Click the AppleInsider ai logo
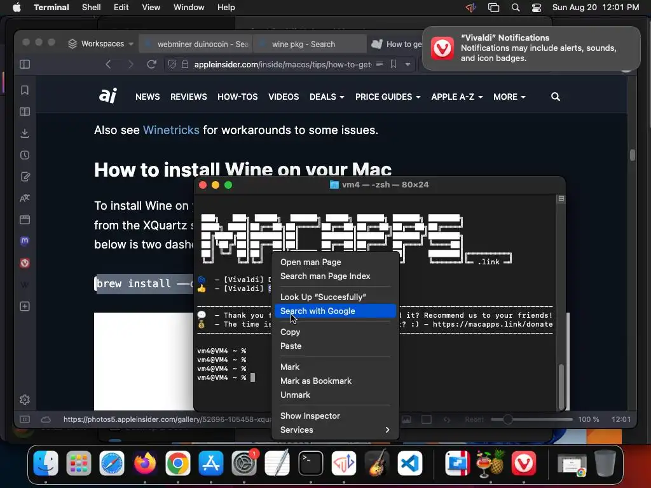The height and width of the screenshot is (488, 651). click(108, 96)
